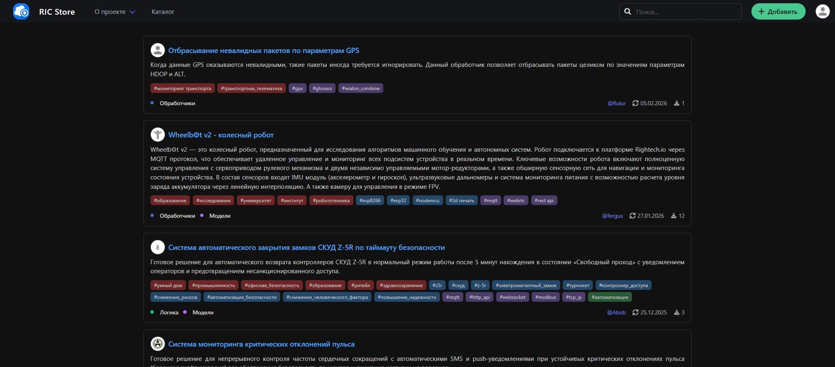Click the search magnifier icon
The height and width of the screenshot is (367, 835).
[628, 12]
